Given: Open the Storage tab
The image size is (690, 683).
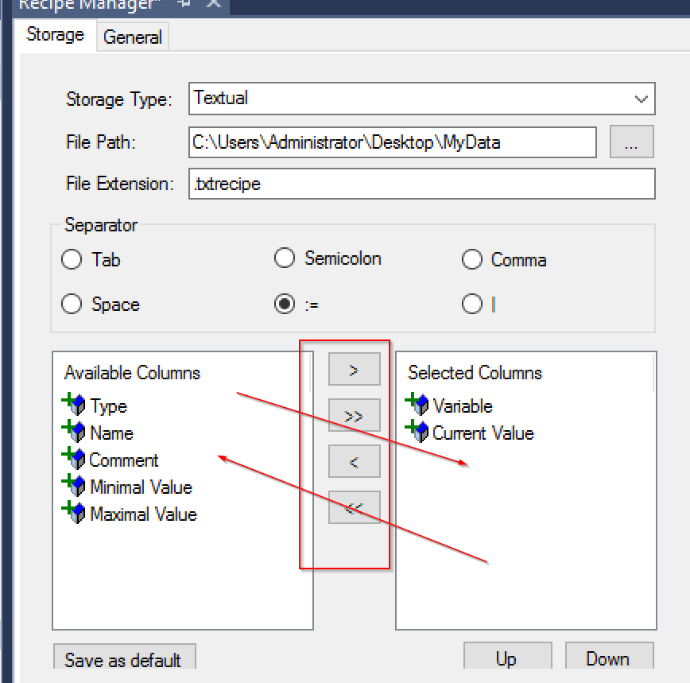Looking at the screenshot, I should (55, 35).
